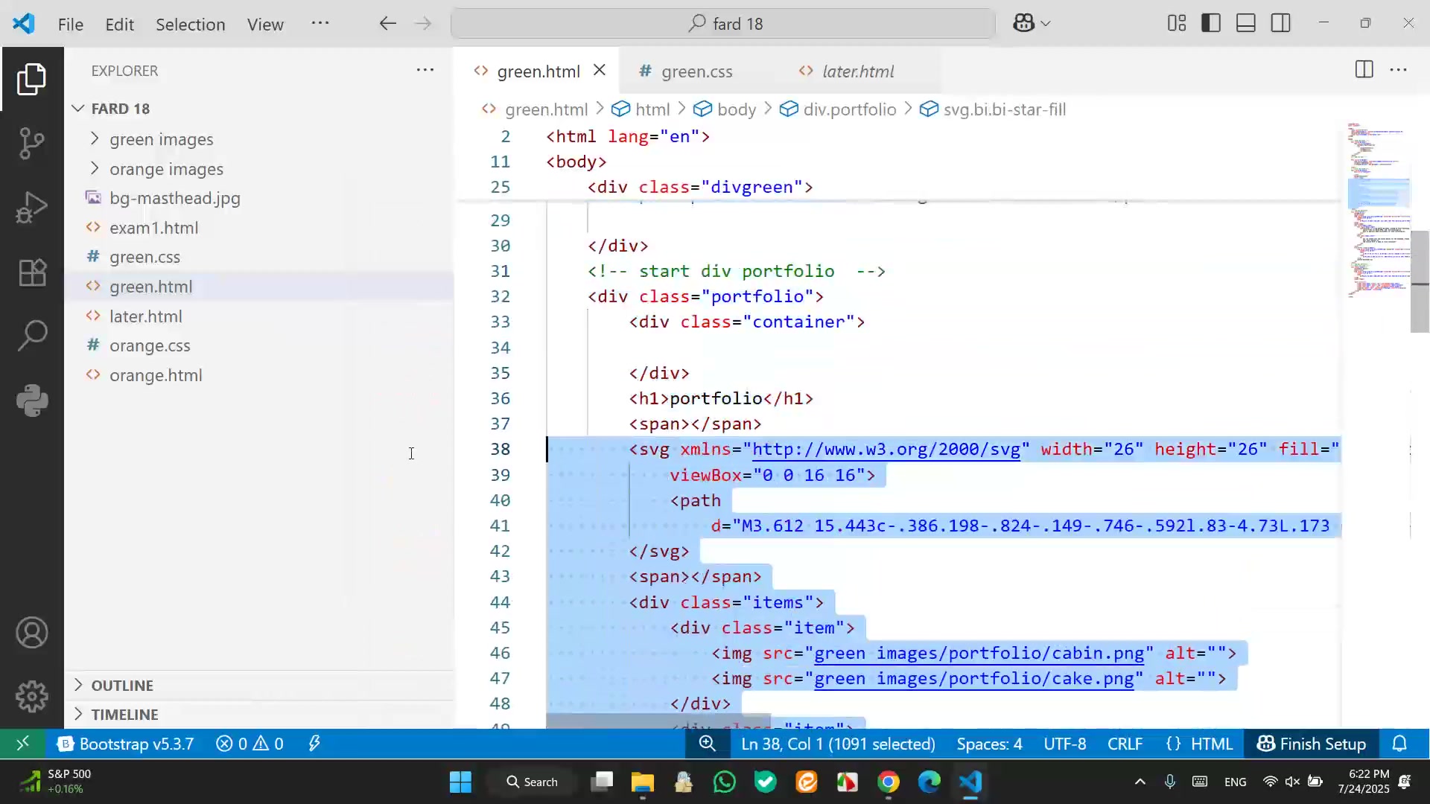Expand the TIMELINE section
The width and height of the screenshot is (1430, 804).
pyautogui.click(x=124, y=714)
